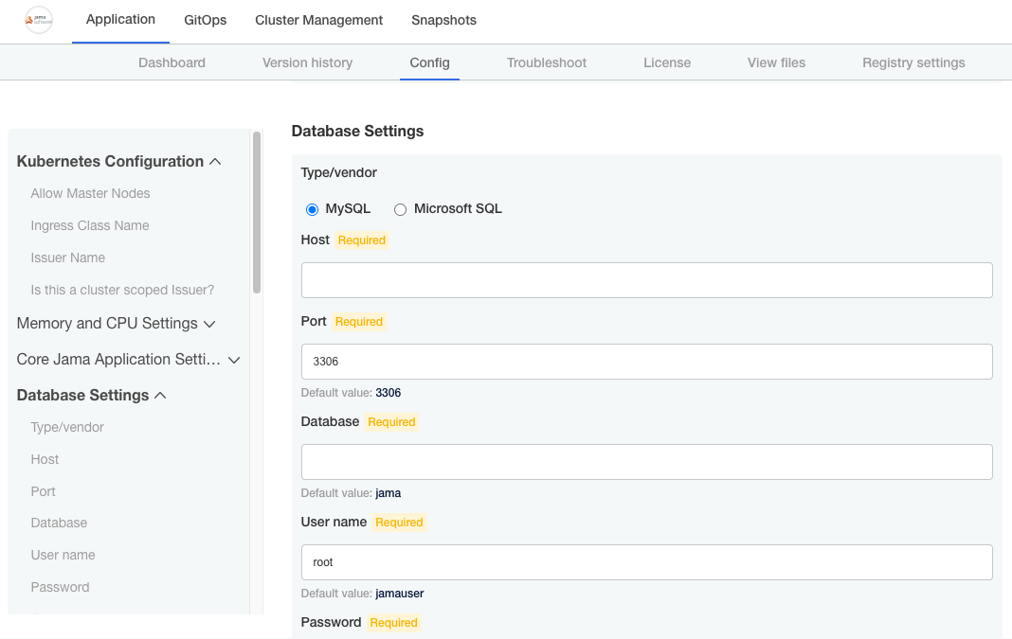Focus the User name field containing root
1012x639 pixels.
(646, 562)
